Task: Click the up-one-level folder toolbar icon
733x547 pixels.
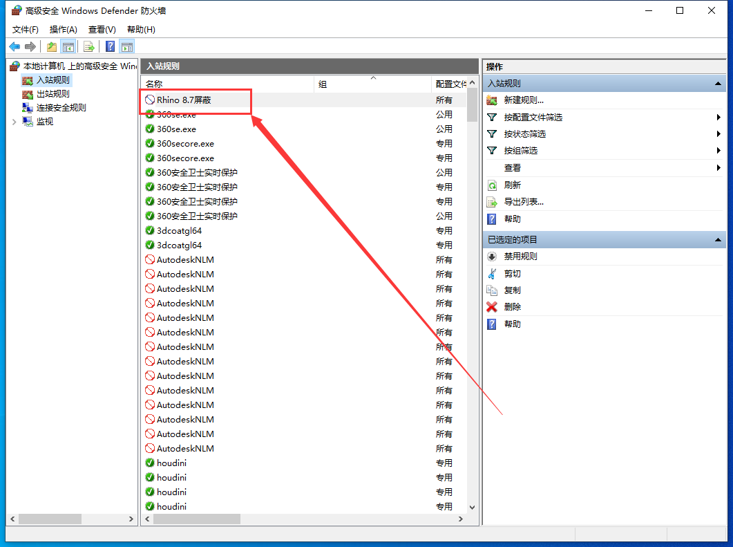Action: tap(51, 47)
